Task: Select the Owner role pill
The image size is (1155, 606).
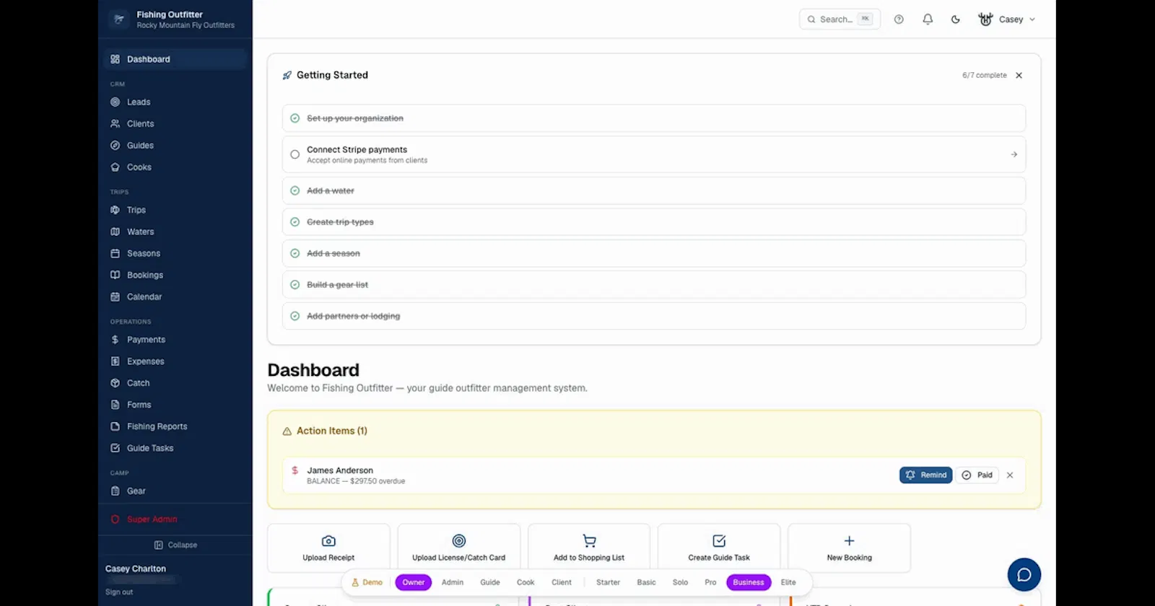Action: pos(414,582)
